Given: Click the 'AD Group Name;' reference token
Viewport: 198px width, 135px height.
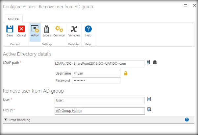Looking at the screenshot, I should [69, 111].
